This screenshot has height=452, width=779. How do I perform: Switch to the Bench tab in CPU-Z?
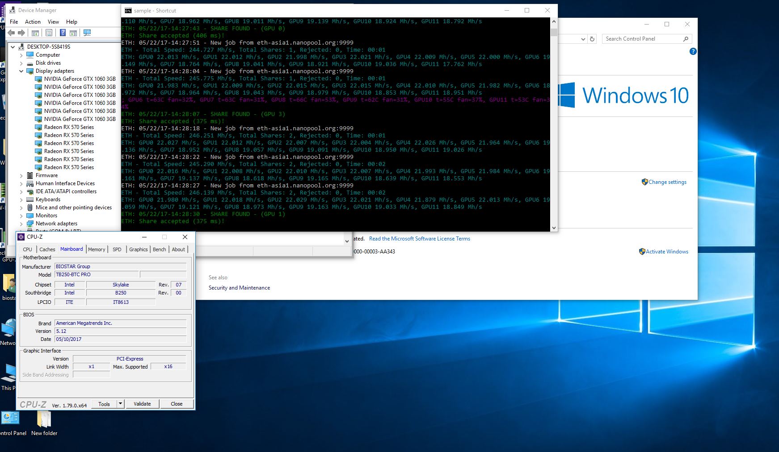[x=160, y=249]
